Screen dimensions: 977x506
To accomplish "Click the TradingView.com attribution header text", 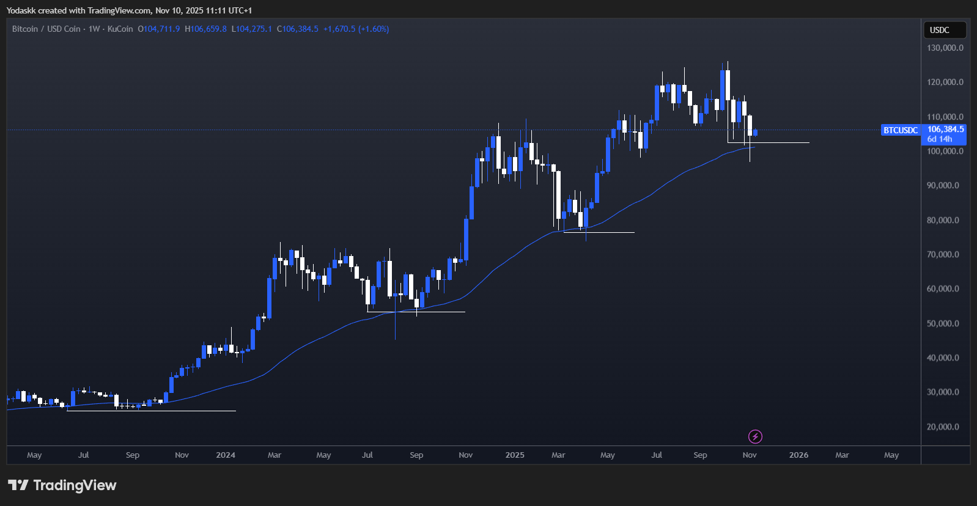I will (x=119, y=10).
